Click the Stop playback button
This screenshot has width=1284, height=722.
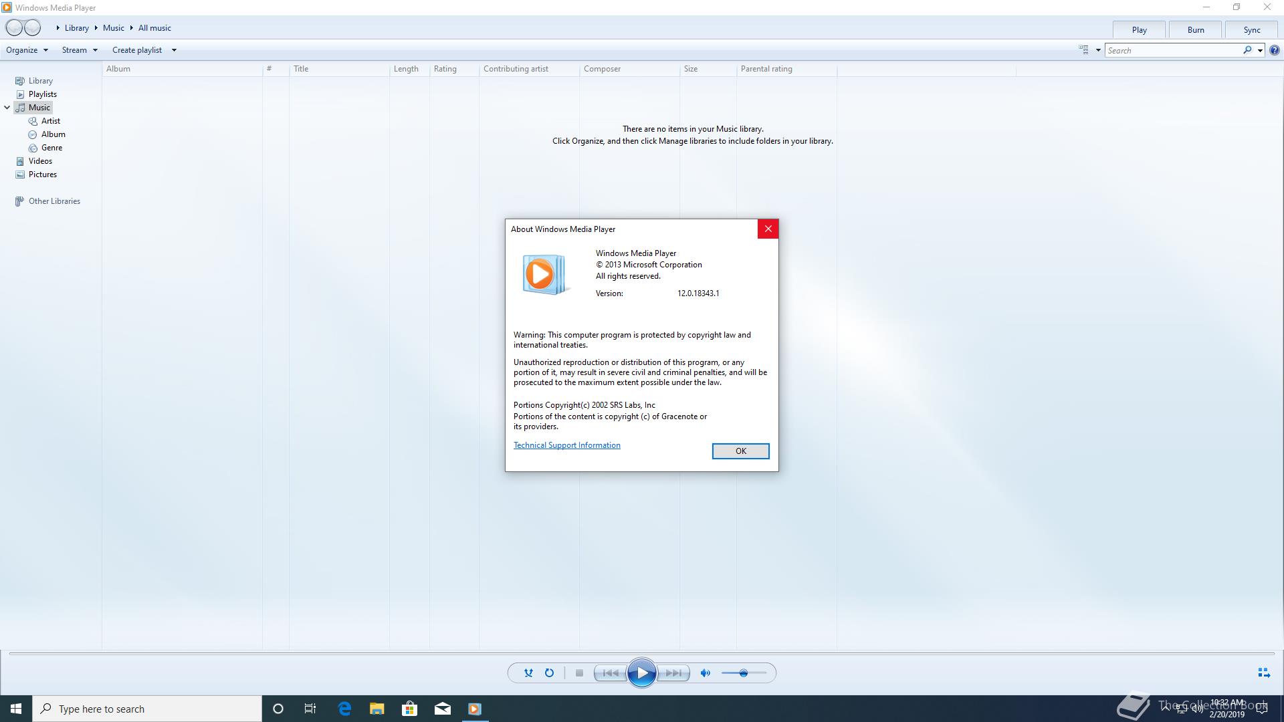coord(579,673)
